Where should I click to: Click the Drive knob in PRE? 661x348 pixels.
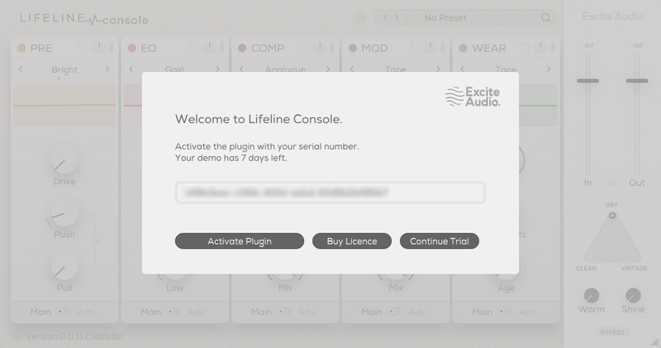[x=64, y=160]
